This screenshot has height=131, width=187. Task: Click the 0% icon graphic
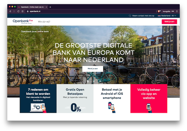(75, 107)
